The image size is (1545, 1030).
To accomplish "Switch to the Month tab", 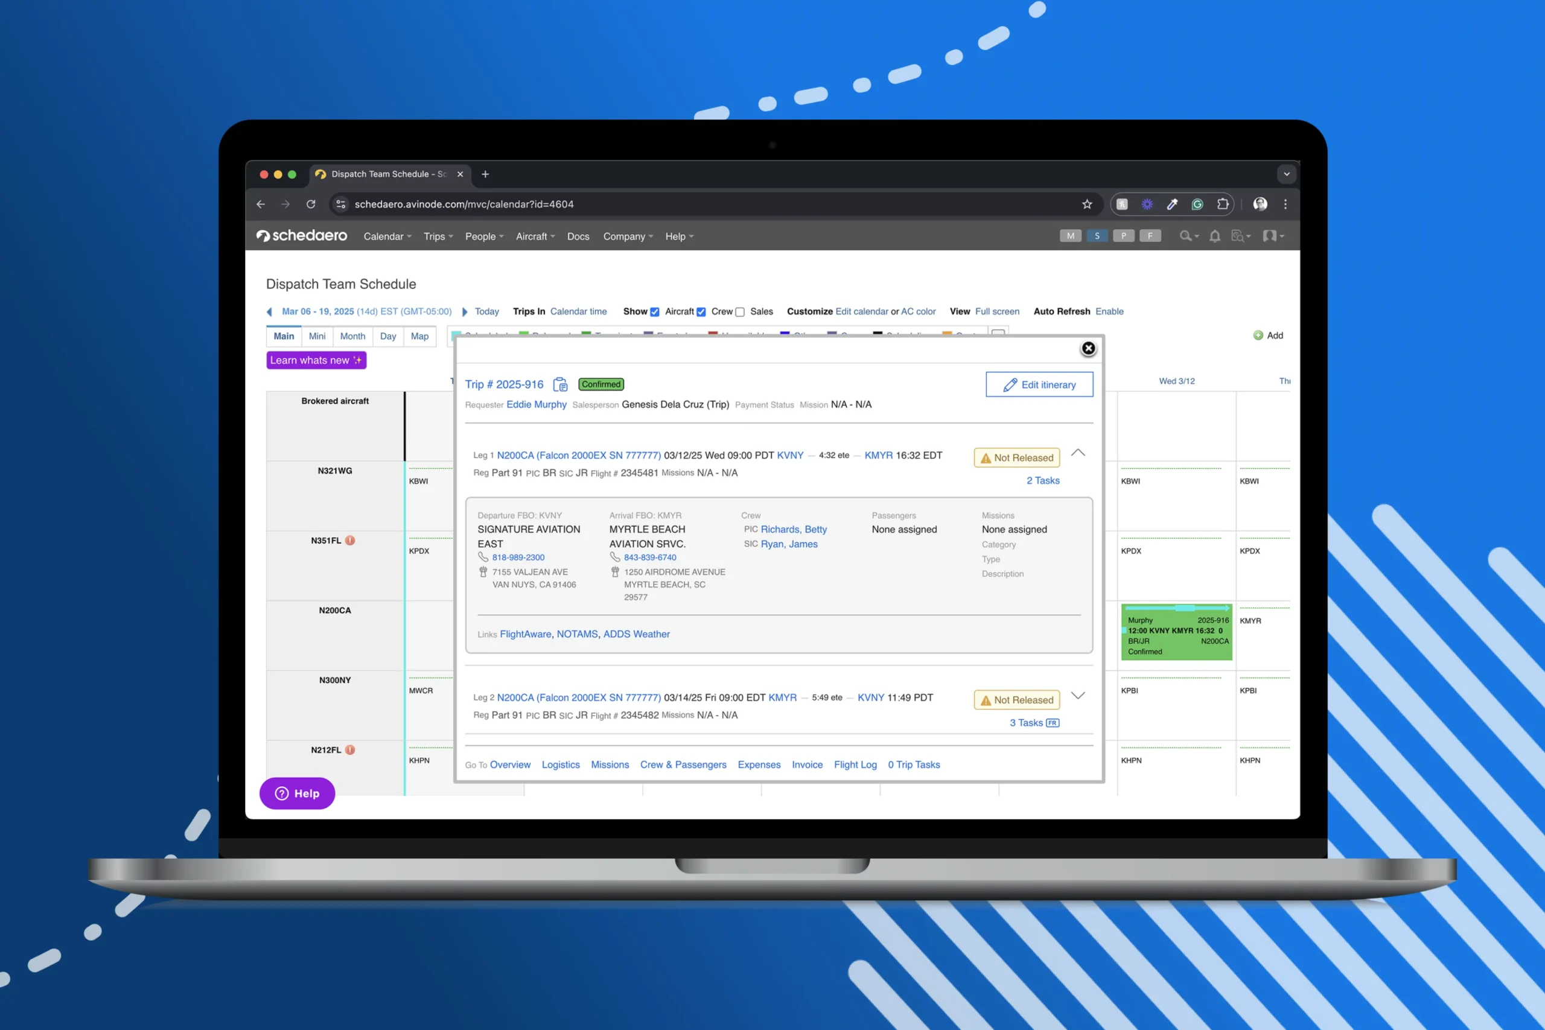I will point(352,336).
